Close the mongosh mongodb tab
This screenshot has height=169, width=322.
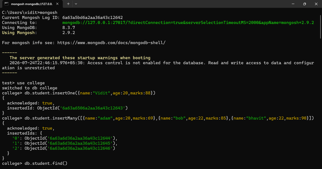point(57,4)
